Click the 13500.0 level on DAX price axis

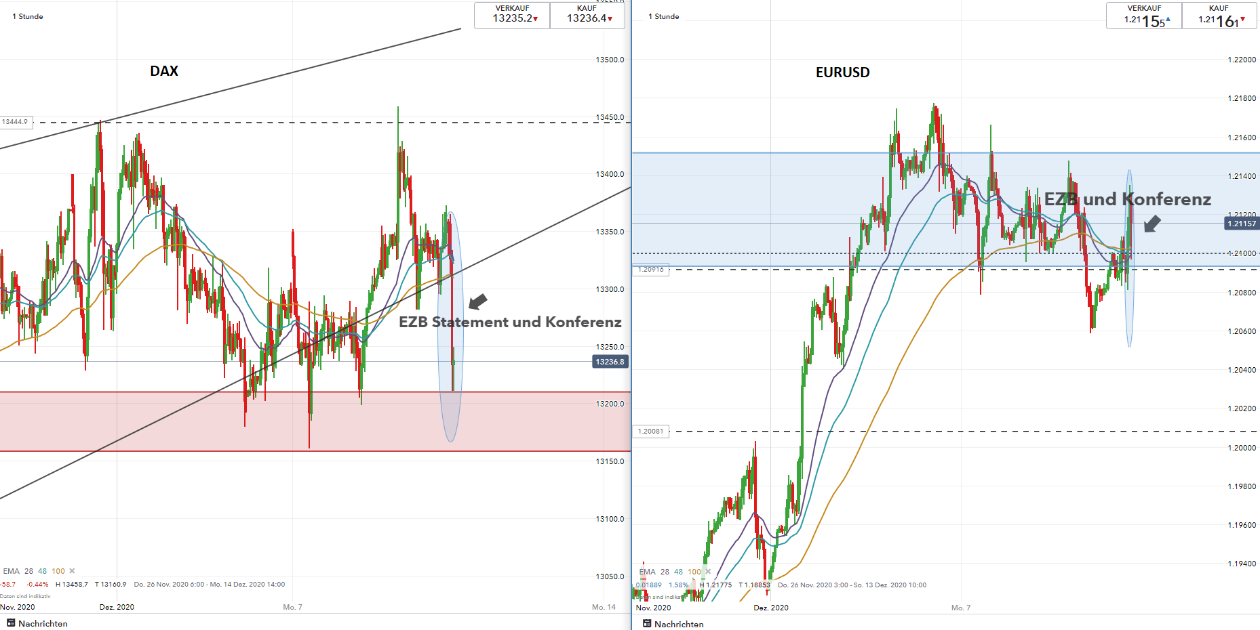click(610, 60)
